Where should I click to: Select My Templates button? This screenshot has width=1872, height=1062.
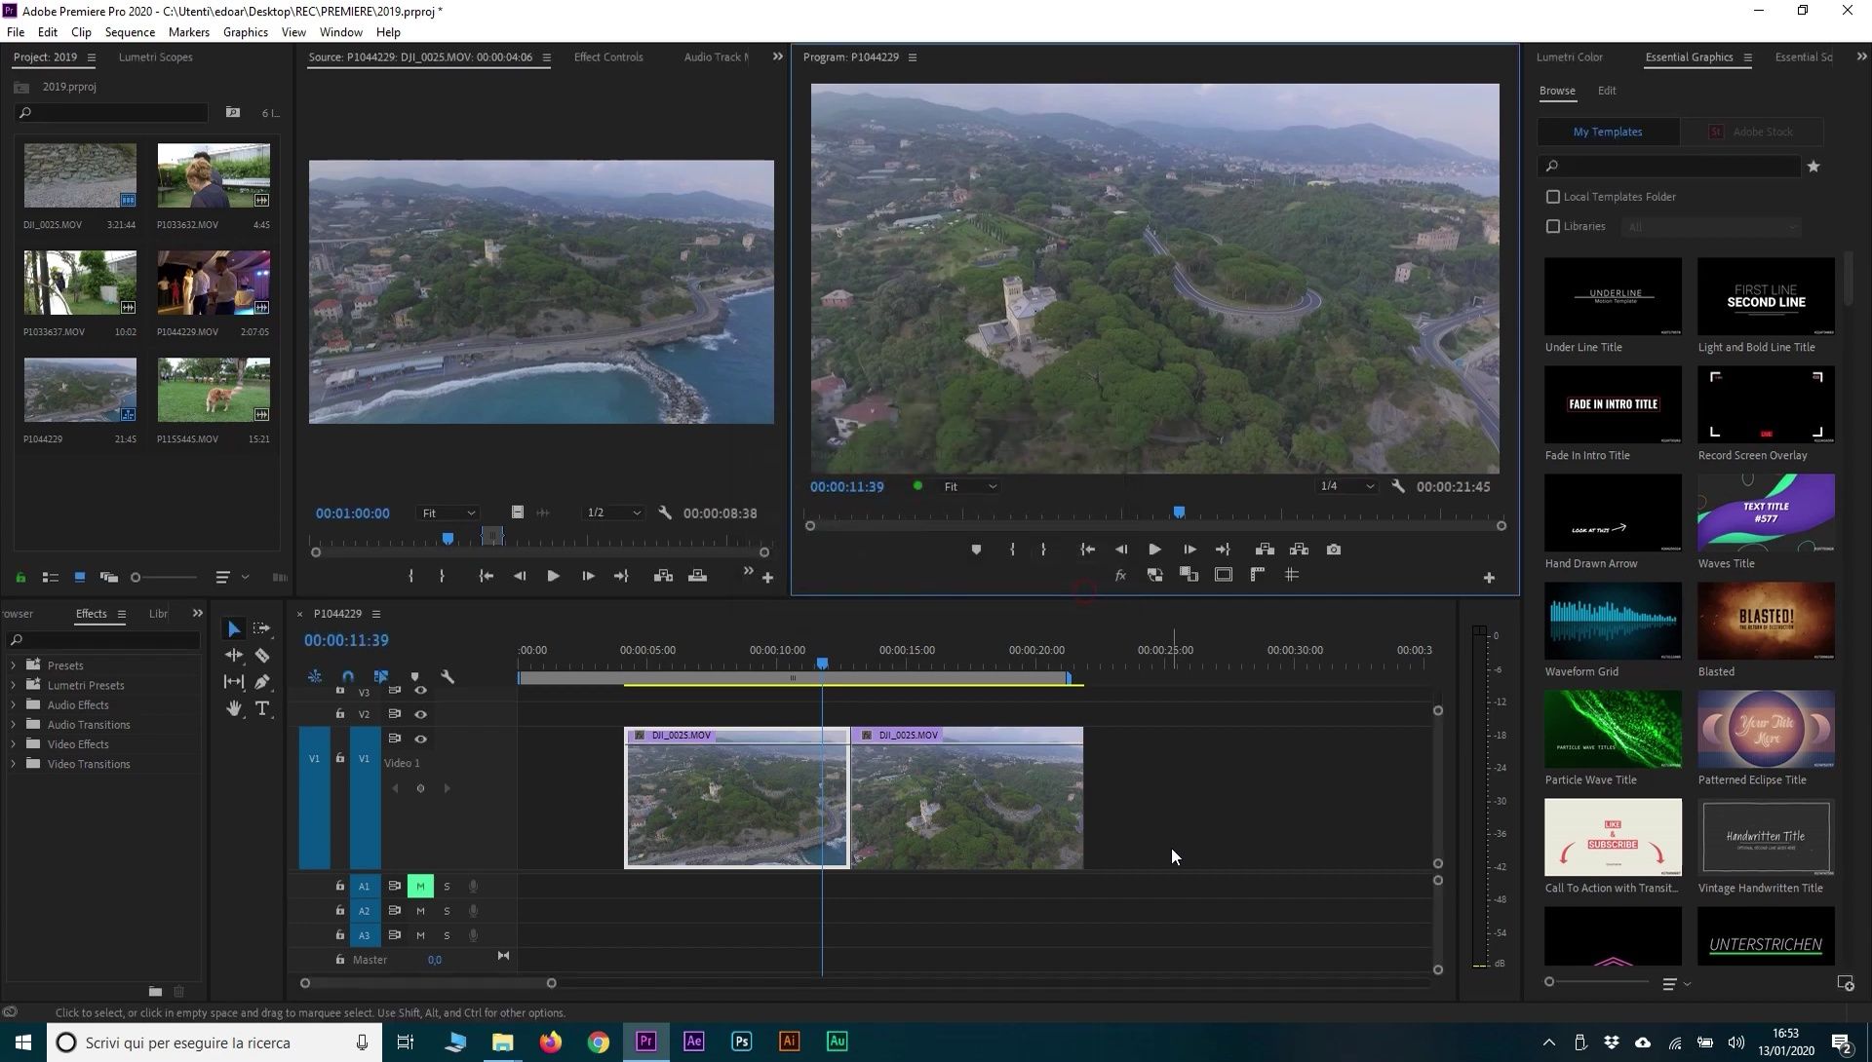click(x=1608, y=132)
